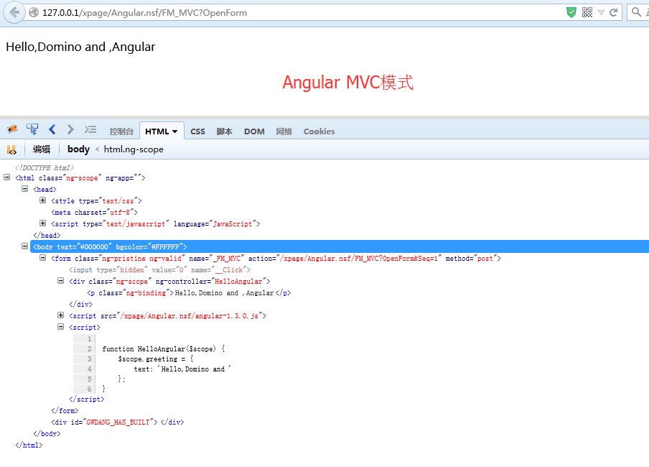Activate the Firebug inspect element tool
Viewport: 649px width, 467px height.
32,130
